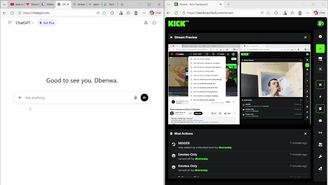The image size is (328, 185).
Task: Go back in ChatGPT browser window
Action: point(5,13)
